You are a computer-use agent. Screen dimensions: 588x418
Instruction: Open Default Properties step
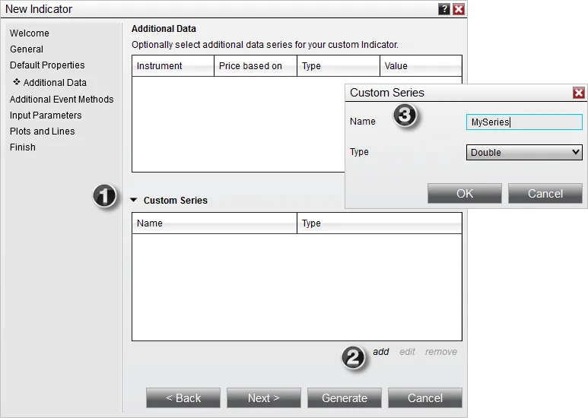(x=47, y=65)
